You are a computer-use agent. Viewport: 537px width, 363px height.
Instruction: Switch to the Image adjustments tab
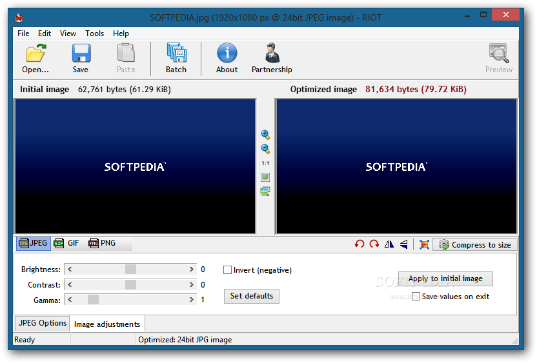coord(107,324)
